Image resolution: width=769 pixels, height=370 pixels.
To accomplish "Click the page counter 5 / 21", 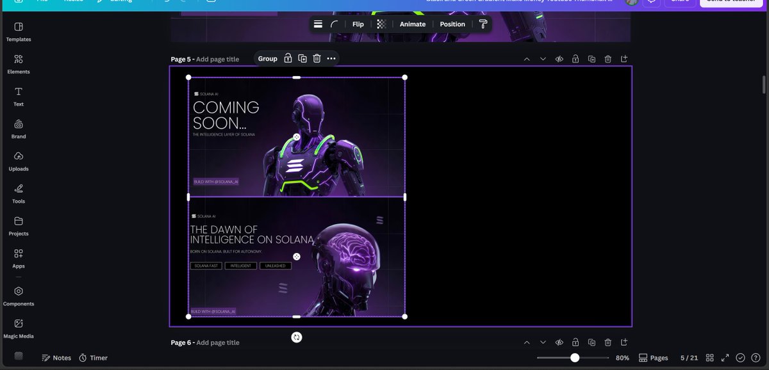I will point(689,358).
